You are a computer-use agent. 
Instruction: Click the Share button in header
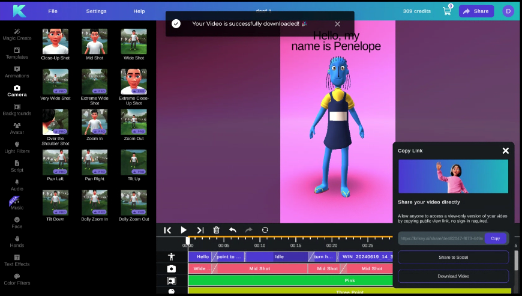point(476,11)
